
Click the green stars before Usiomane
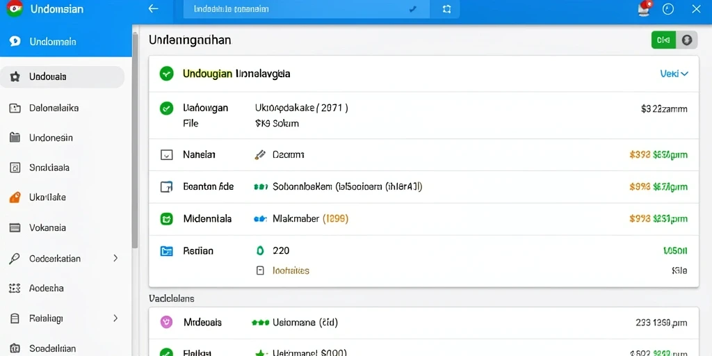click(260, 323)
